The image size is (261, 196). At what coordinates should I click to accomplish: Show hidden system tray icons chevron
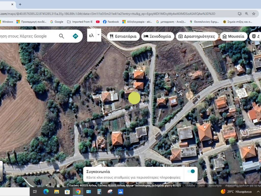[x=257, y=192]
